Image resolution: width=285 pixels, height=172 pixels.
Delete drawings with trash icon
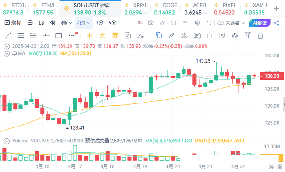point(260,36)
